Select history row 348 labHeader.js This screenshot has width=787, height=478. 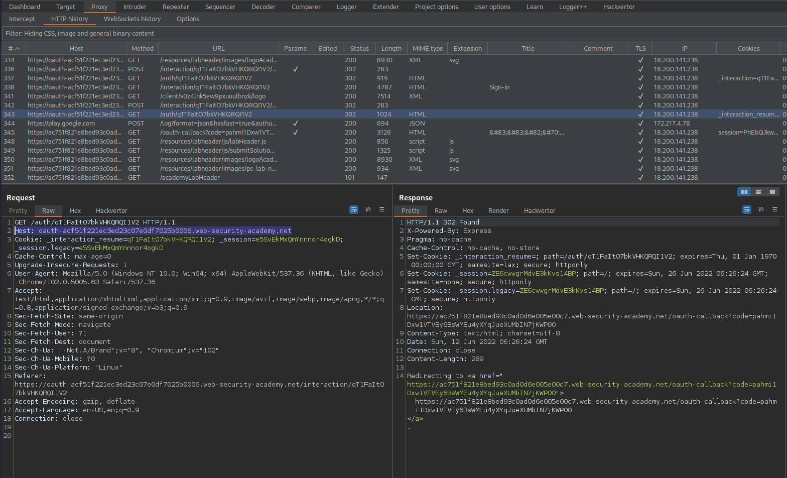point(393,142)
